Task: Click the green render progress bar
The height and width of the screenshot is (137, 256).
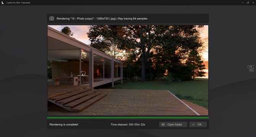Action: click(128, 118)
